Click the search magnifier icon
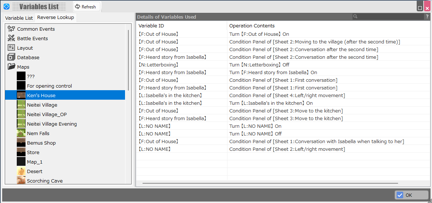The width and height of the screenshot is (432, 203). (355, 17)
